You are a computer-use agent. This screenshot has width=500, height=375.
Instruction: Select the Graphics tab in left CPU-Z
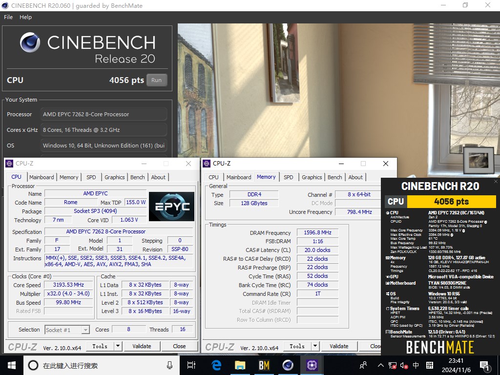click(114, 177)
